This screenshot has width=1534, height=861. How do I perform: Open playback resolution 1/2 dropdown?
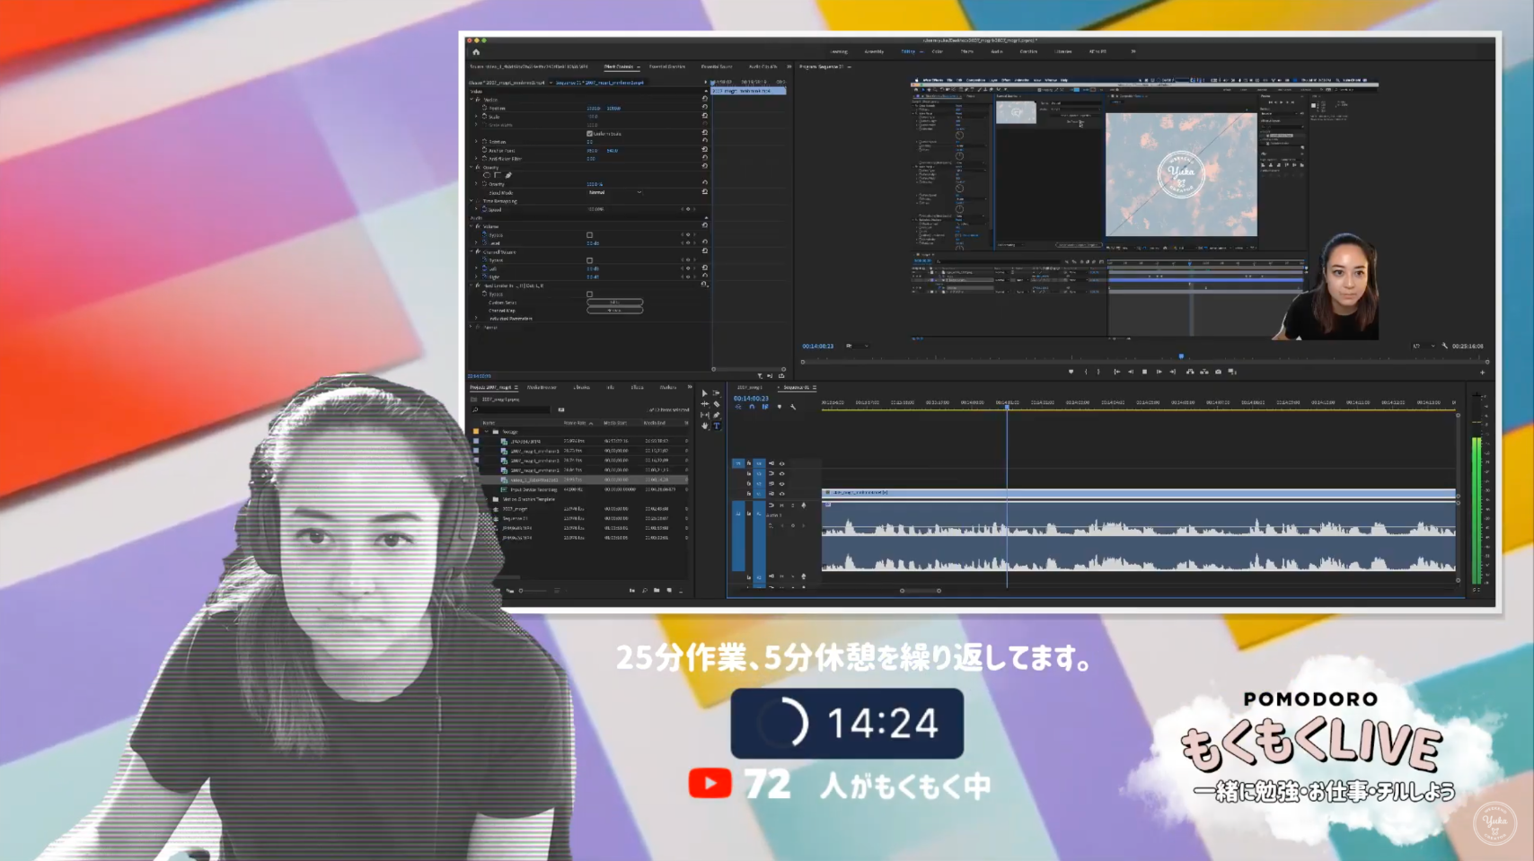coord(1423,346)
